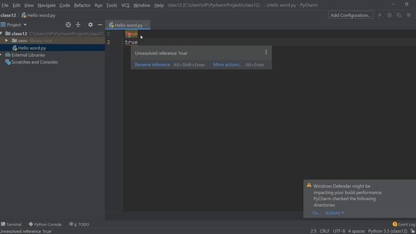Click the Stop icon in toolbar
416x234 pixels.
tap(409, 15)
